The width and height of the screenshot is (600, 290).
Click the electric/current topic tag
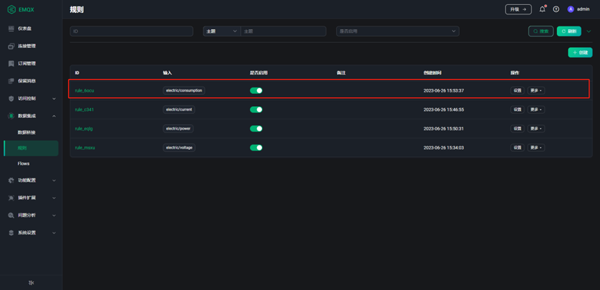tap(179, 110)
